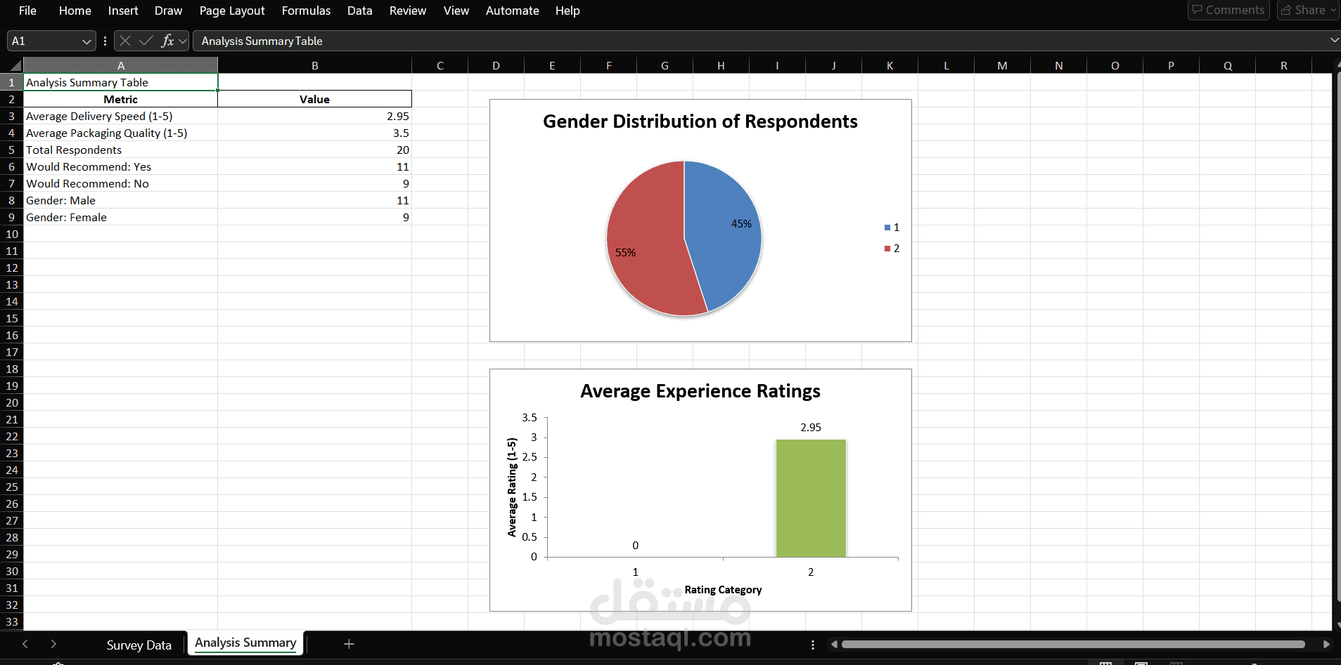1341x665 pixels.
Task: Select 'Would Recommend: Yes' cell
Action: [120, 166]
